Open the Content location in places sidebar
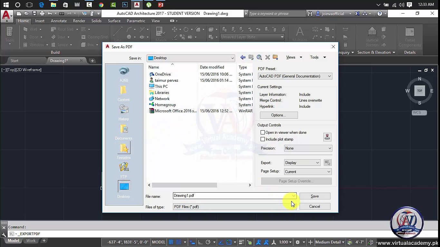This screenshot has width=440, height=247. click(124, 94)
